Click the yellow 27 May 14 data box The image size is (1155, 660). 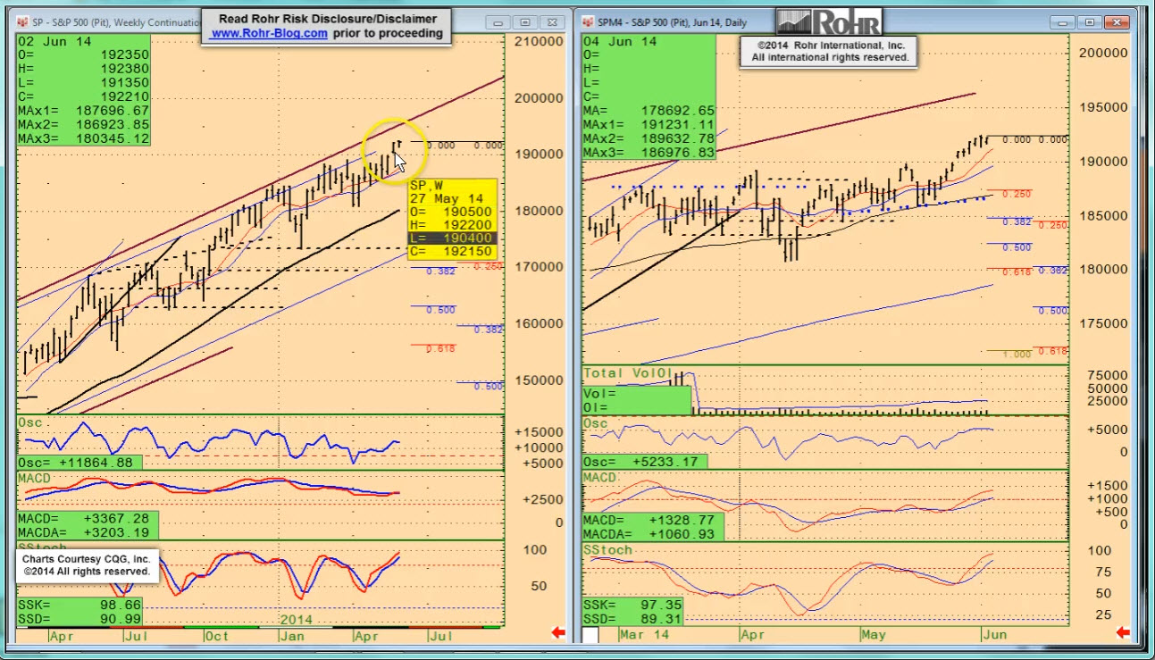451,219
